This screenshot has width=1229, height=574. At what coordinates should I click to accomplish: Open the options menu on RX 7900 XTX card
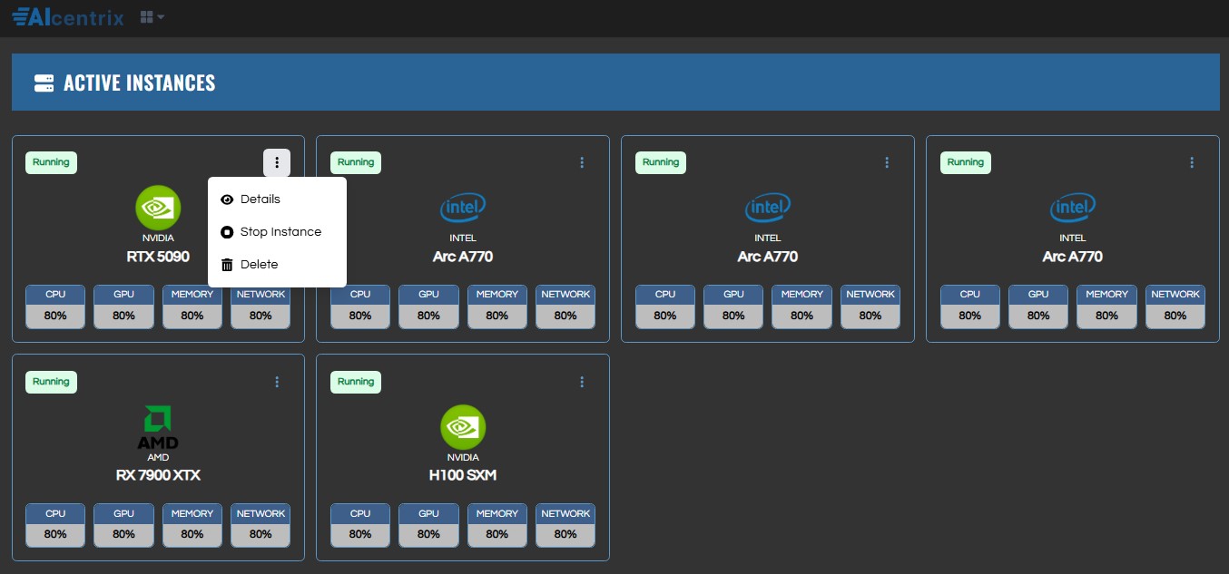pos(277,382)
